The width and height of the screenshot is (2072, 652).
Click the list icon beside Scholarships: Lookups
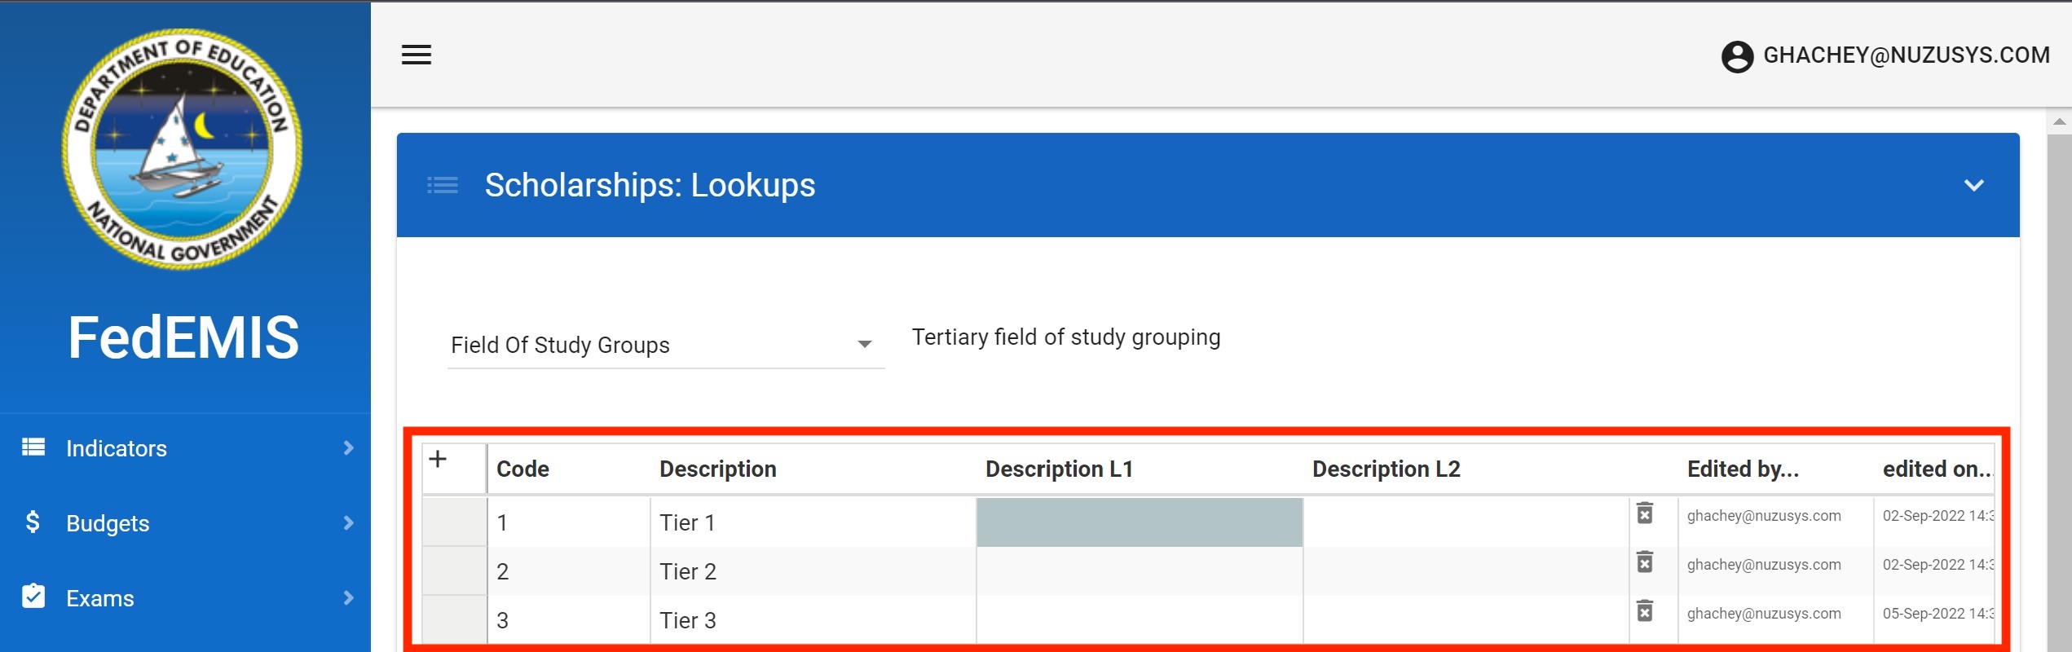[x=443, y=186]
